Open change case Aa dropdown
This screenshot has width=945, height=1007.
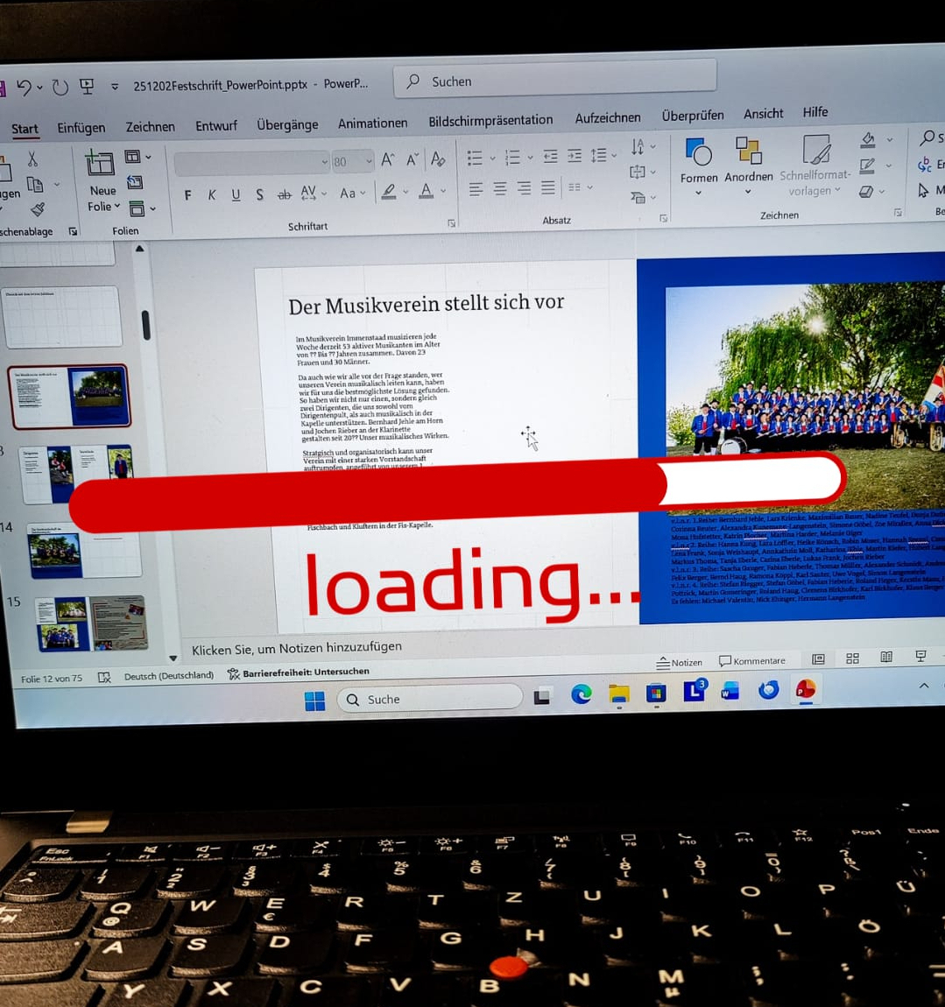pyautogui.click(x=352, y=192)
